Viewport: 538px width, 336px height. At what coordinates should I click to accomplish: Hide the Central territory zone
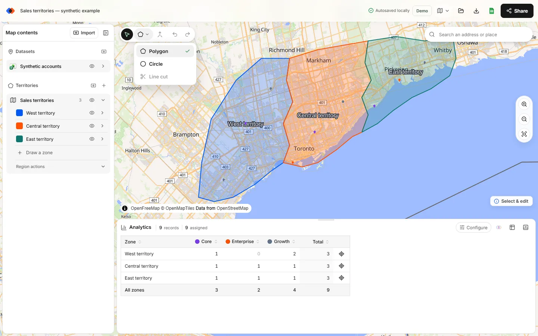[92, 126]
